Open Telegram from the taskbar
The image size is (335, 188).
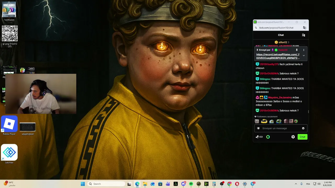(253, 184)
